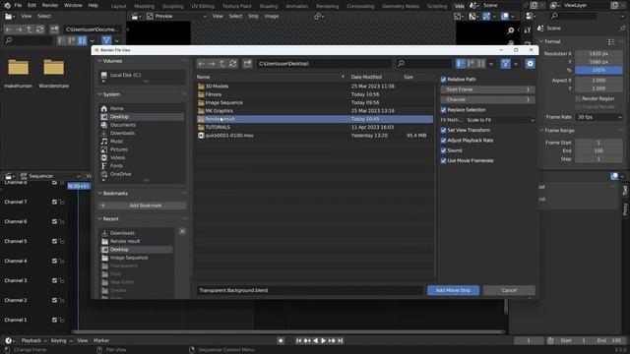This screenshot has height=354, width=630.
Task: Open makehuman folder in background file browser
Action: 18,73
